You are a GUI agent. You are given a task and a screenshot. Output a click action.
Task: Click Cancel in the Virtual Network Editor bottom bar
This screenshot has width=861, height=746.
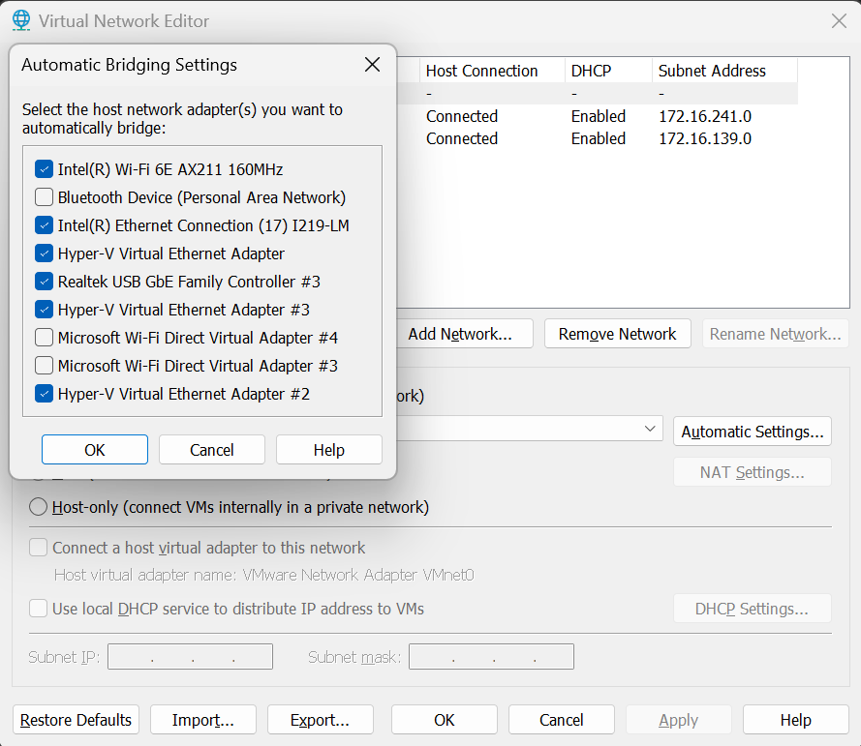[x=561, y=720]
